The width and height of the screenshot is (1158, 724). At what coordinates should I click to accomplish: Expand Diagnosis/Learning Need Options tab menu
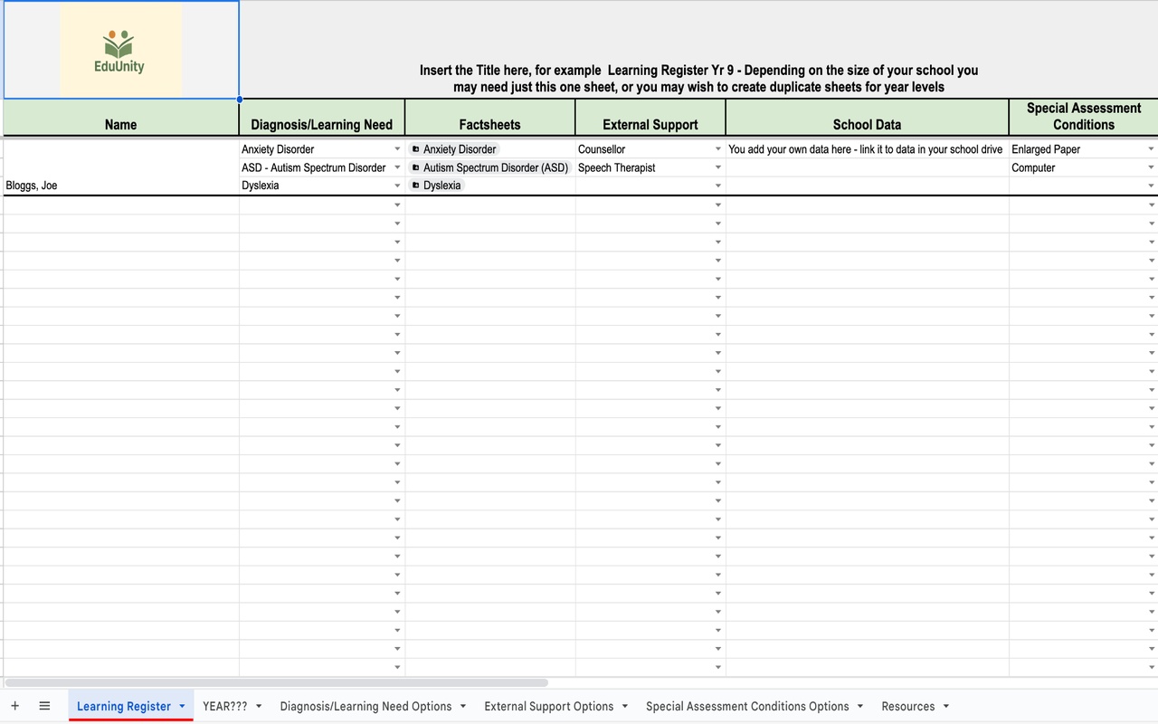click(463, 706)
